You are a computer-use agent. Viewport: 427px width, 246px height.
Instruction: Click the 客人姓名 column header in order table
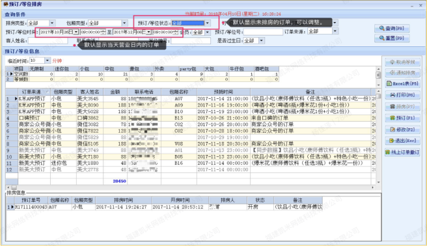90,92
